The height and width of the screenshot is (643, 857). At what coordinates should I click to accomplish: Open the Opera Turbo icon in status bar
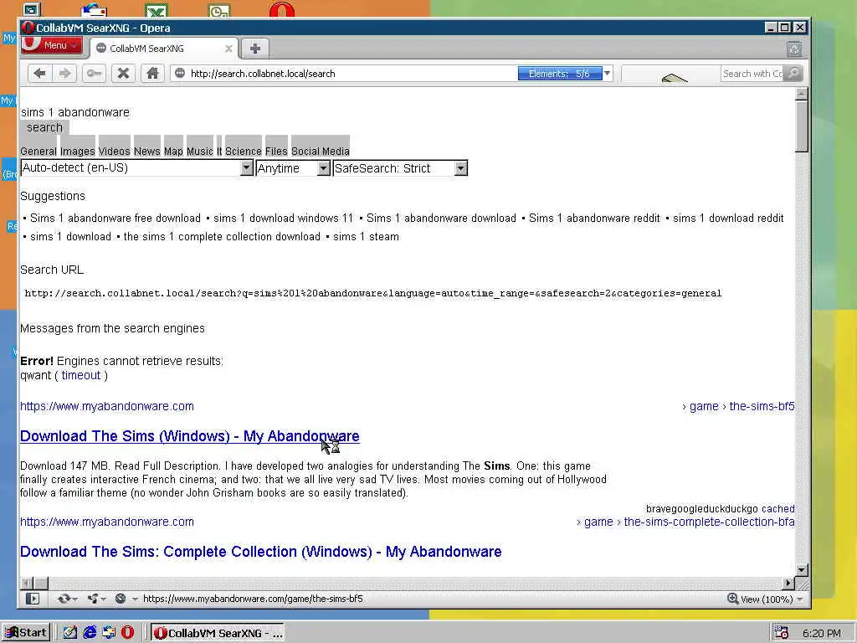point(121,599)
